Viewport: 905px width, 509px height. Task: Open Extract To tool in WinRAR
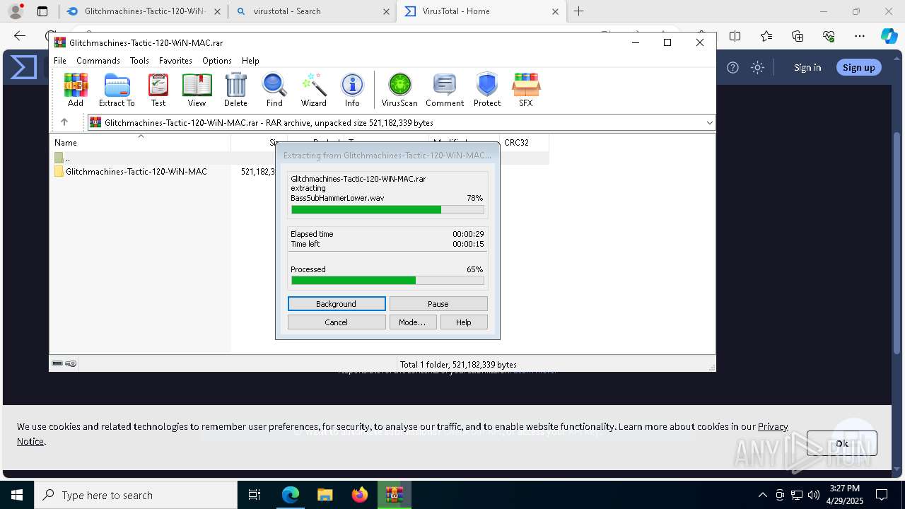pos(117,90)
